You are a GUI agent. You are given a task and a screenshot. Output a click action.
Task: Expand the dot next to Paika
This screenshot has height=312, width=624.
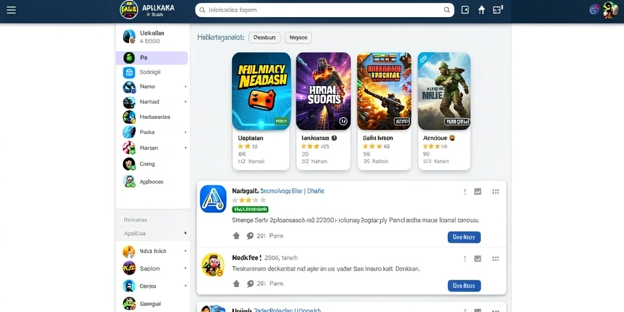pos(185,132)
